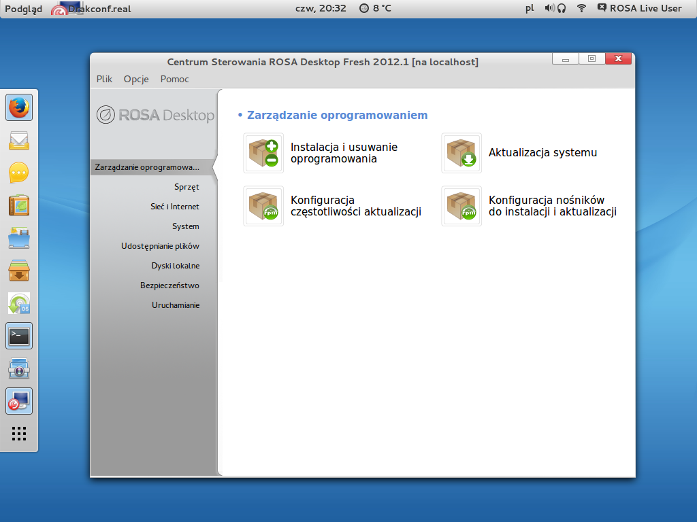The height and width of the screenshot is (522, 697).
Task: Open the date and time czw, 20:32 menu
Action: point(321,8)
